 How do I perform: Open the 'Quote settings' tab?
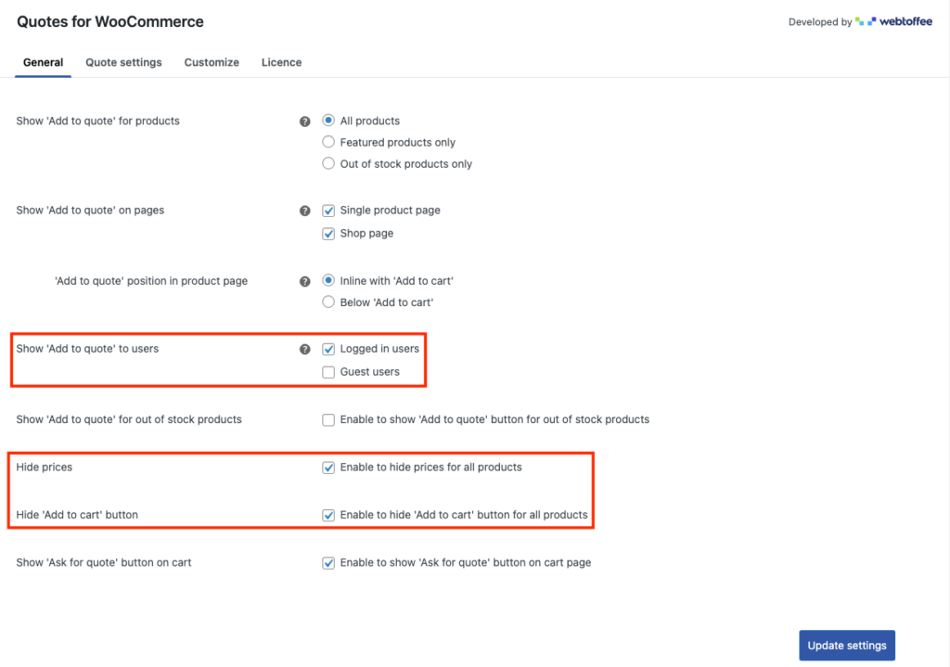tap(123, 62)
